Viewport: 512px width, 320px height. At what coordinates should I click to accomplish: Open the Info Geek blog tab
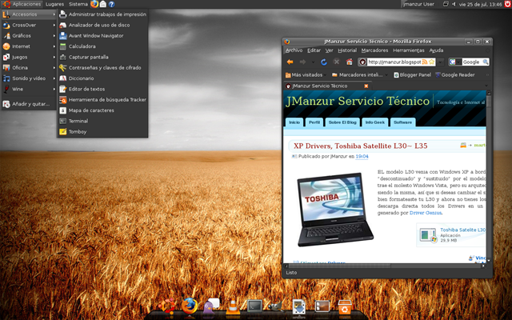[375, 122]
